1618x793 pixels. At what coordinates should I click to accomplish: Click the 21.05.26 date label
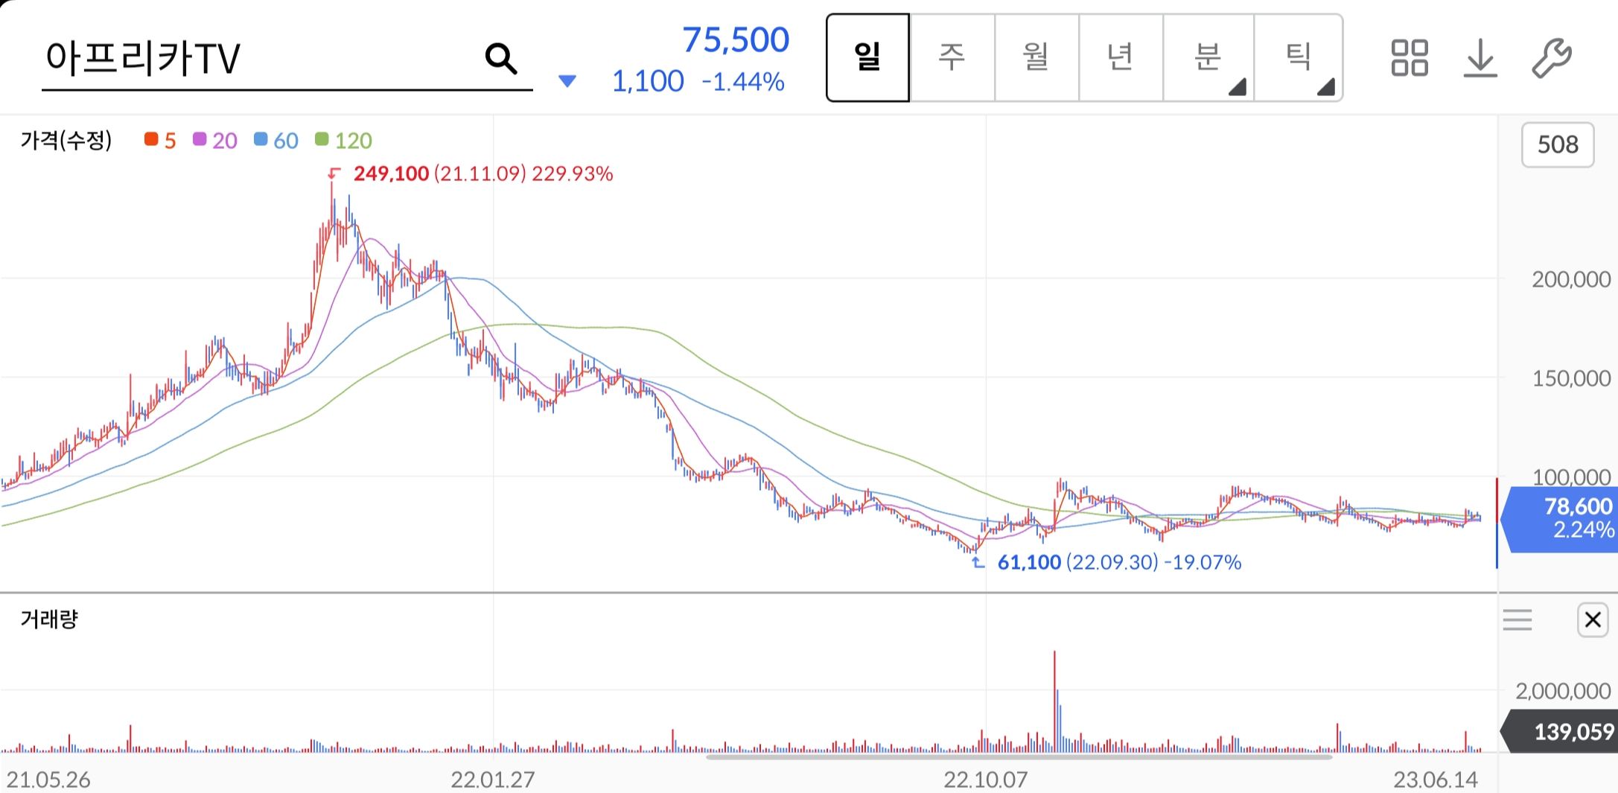click(x=48, y=780)
